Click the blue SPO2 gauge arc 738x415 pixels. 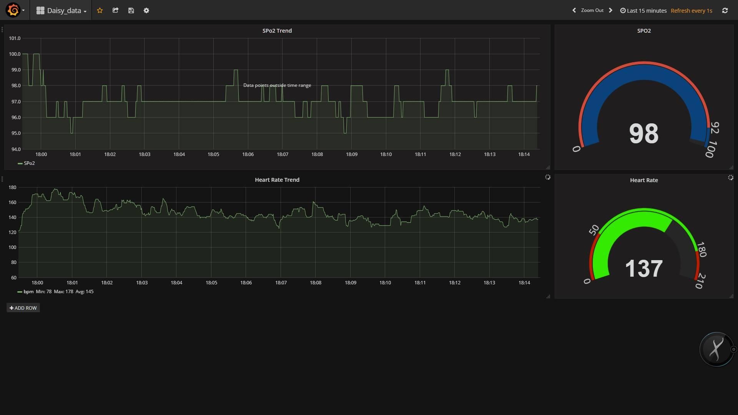point(644,72)
